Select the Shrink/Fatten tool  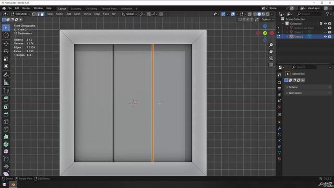(6, 167)
